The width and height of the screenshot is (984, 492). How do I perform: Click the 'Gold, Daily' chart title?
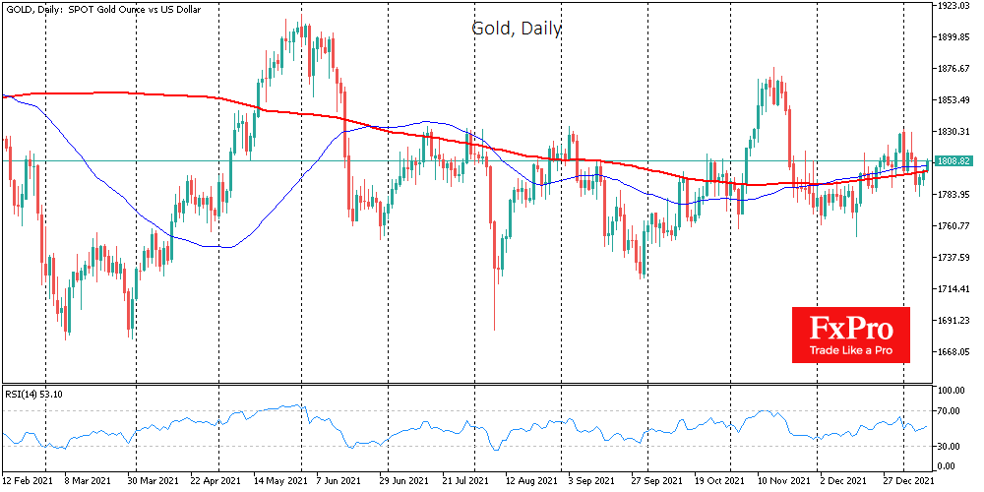point(516,29)
